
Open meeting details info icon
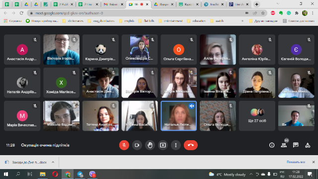(x=272, y=145)
